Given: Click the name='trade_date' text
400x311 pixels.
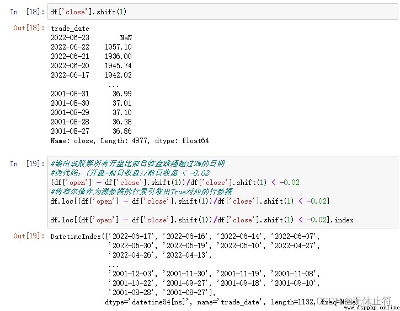Looking at the screenshot, I should click(x=230, y=302).
